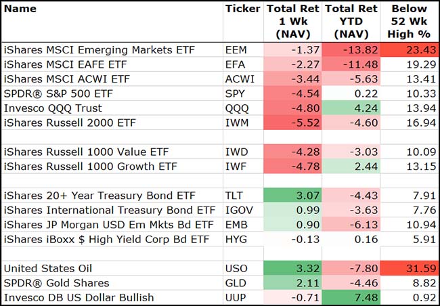Screen dimensions: 440x306
Task: Click the HYG ticker cell
Action: (x=236, y=240)
